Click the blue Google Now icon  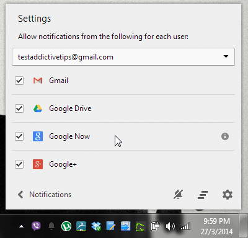pos(38,136)
